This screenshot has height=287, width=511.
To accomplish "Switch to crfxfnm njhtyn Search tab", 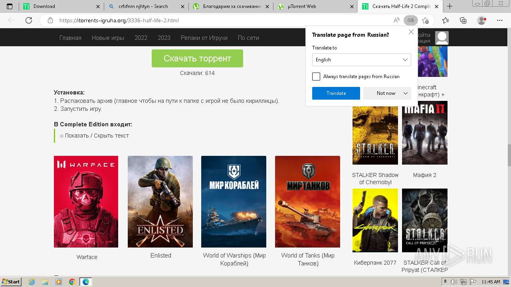I will point(147,6).
